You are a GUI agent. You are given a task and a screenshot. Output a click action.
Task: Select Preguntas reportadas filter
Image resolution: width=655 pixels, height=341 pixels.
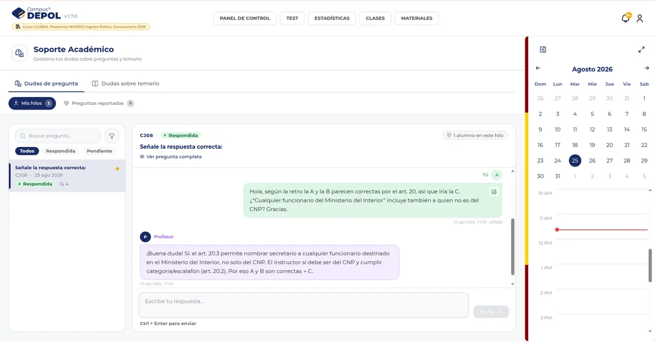(x=99, y=103)
